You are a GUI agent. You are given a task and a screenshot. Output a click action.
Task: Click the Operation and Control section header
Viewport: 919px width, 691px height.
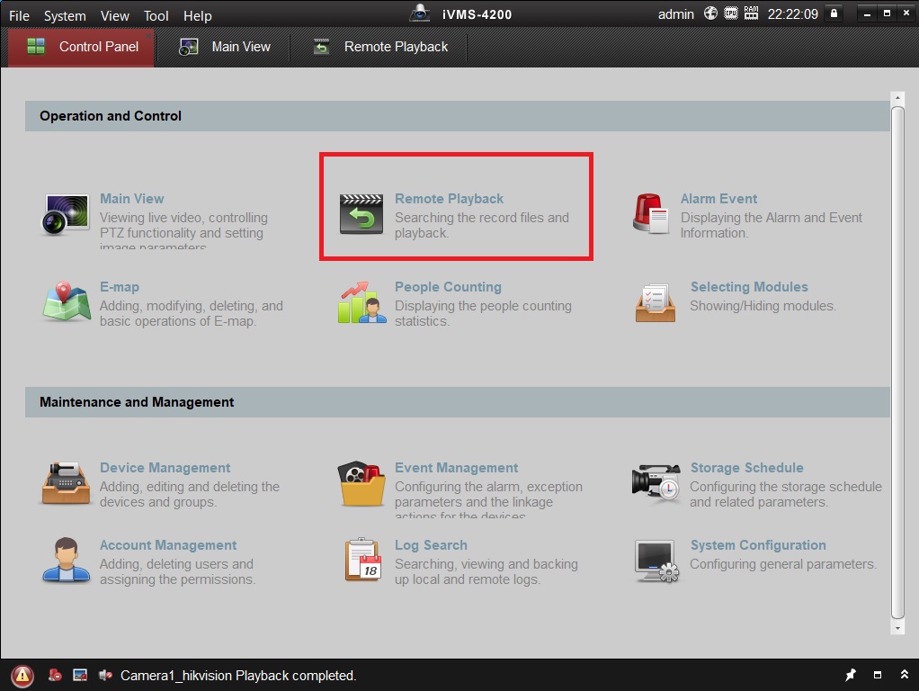457,116
